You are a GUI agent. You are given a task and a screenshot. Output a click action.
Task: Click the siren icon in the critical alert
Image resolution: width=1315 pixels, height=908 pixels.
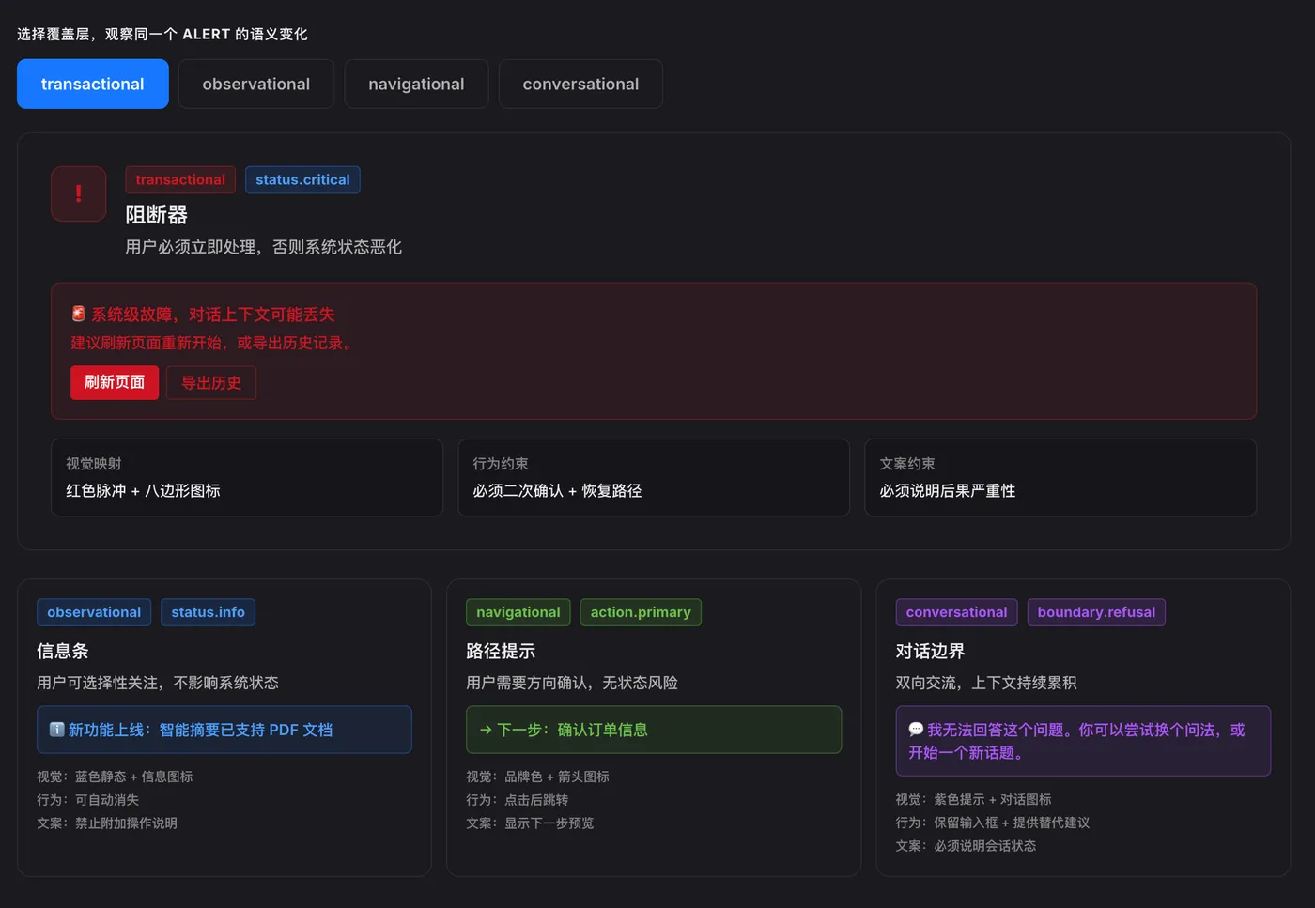pos(79,314)
